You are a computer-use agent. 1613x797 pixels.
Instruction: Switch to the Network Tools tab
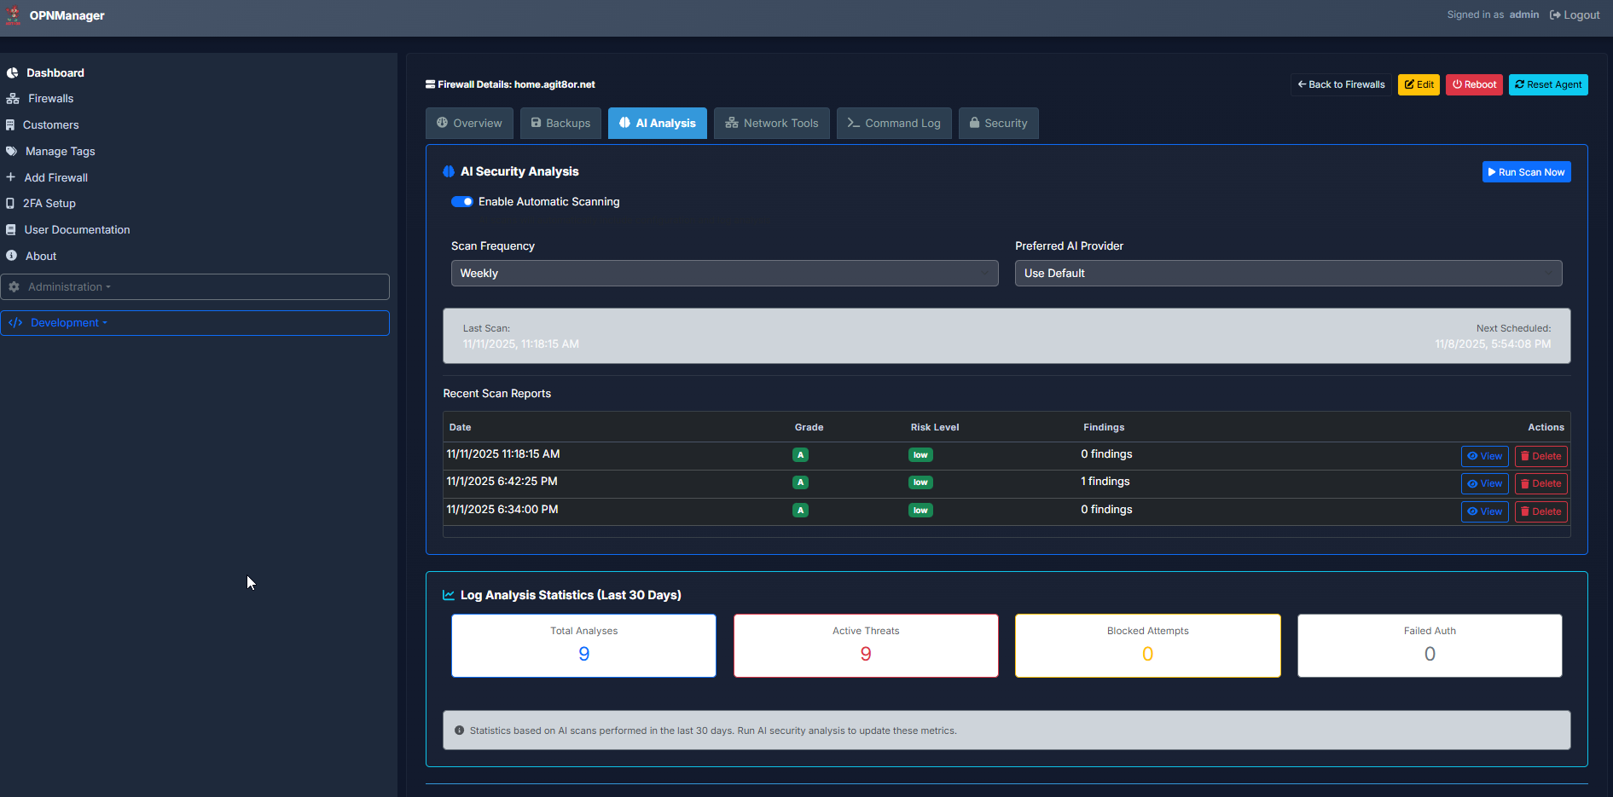[x=771, y=124]
